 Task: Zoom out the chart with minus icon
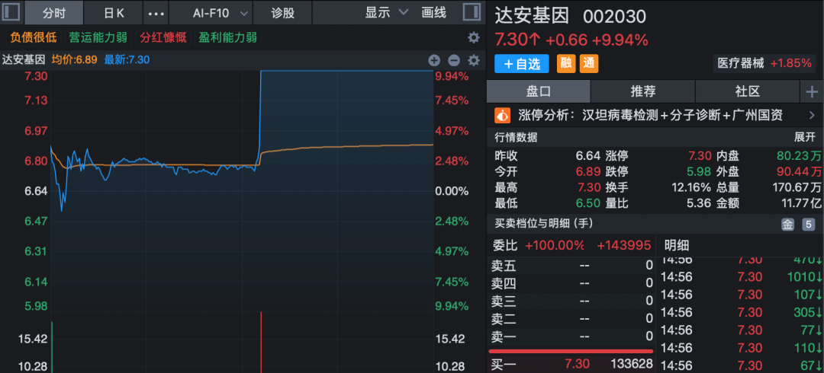[x=454, y=60]
